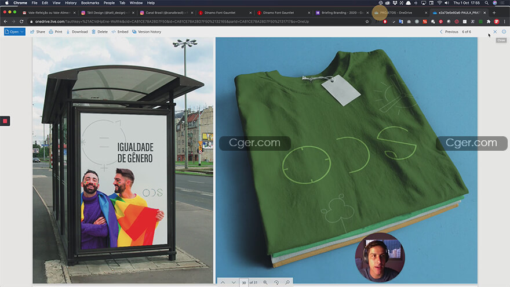Image resolution: width=510 pixels, height=287 pixels.
Task: Open the Embed option
Action: click(x=120, y=32)
